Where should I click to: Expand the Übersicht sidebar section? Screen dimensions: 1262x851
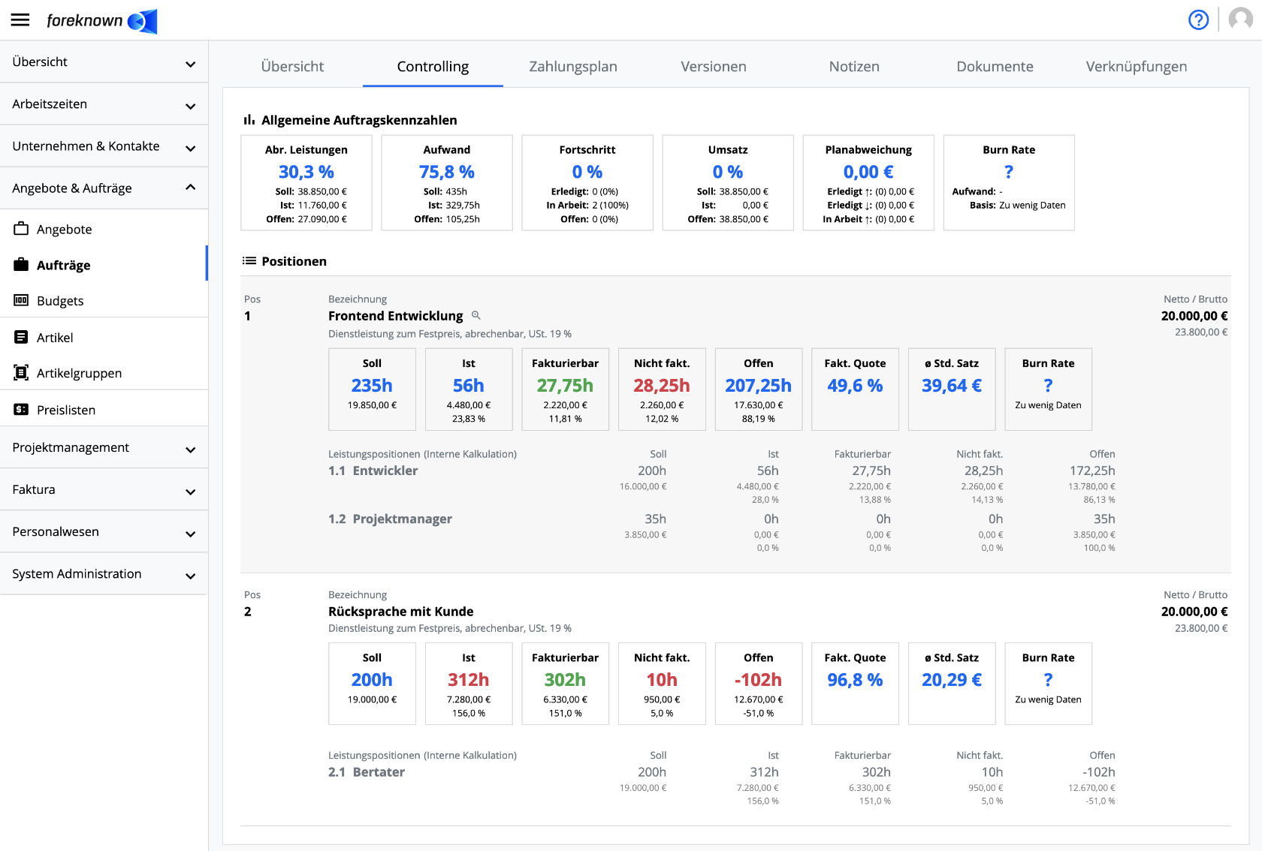pyautogui.click(x=104, y=62)
